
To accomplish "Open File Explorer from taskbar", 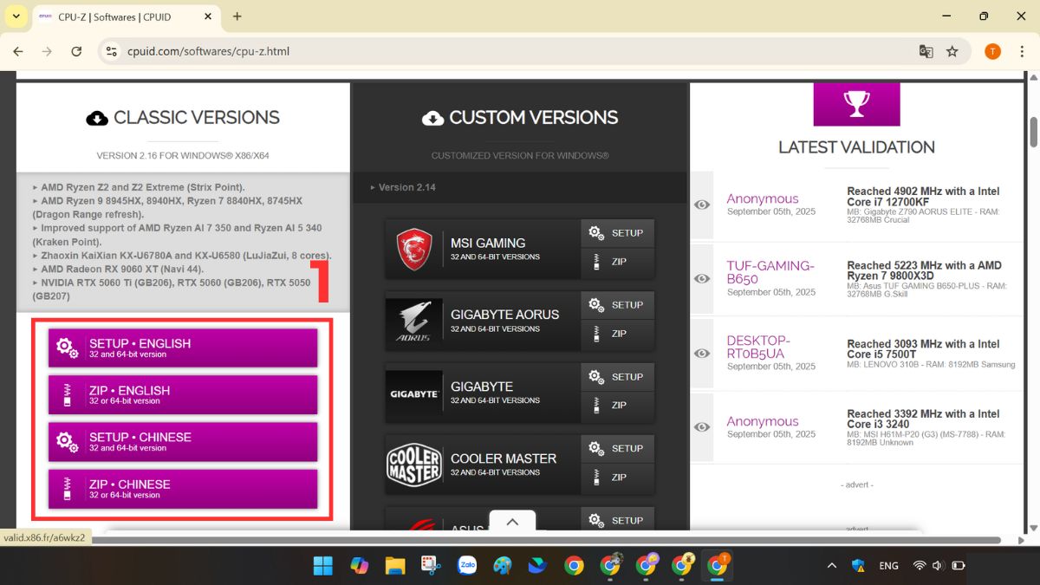I will (395, 566).
